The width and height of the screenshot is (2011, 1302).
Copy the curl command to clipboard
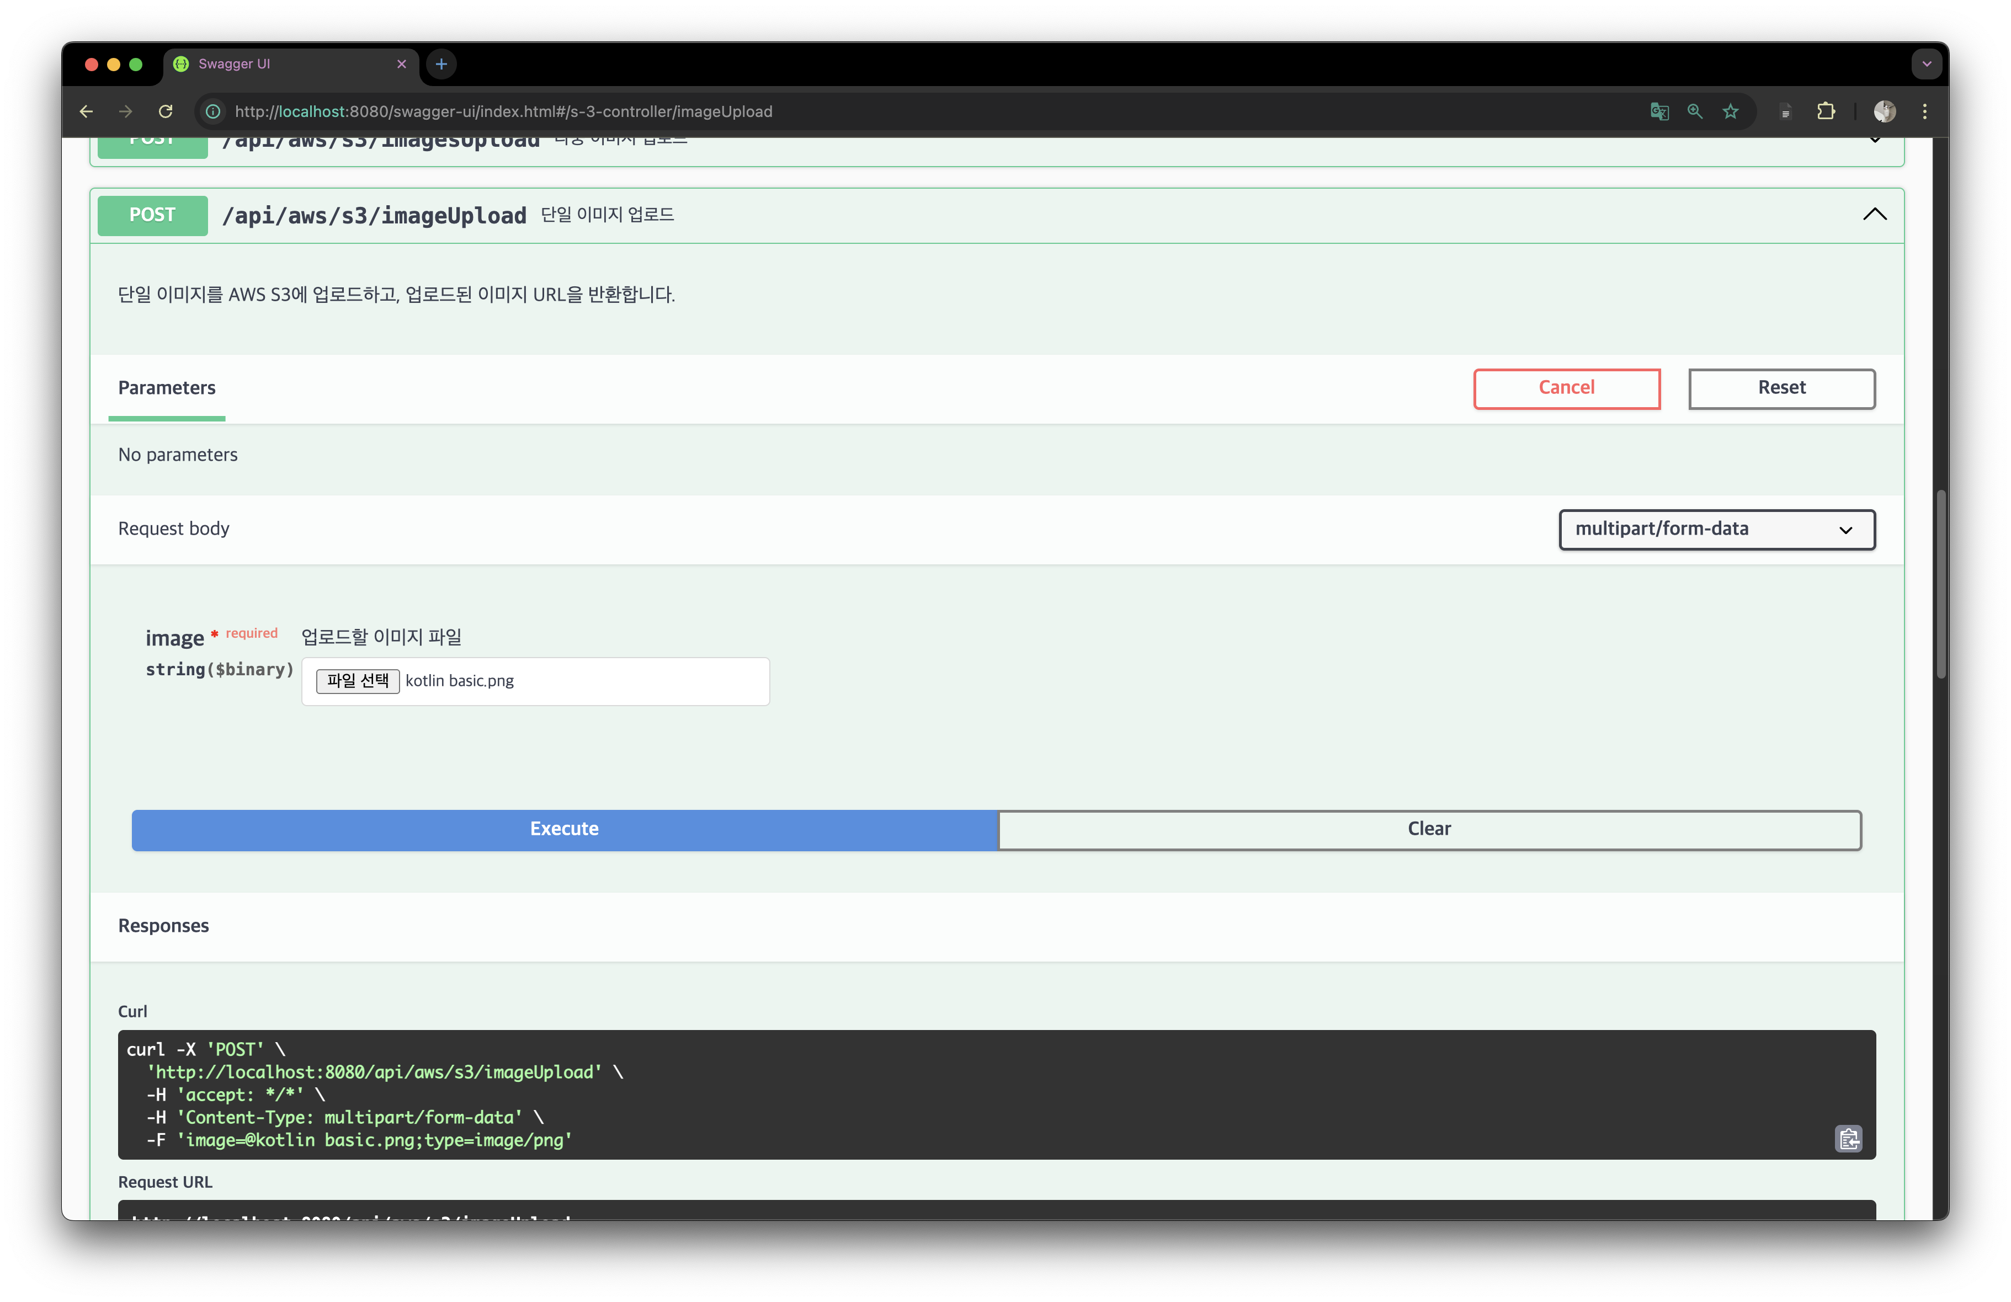tap(1848, 1138)
